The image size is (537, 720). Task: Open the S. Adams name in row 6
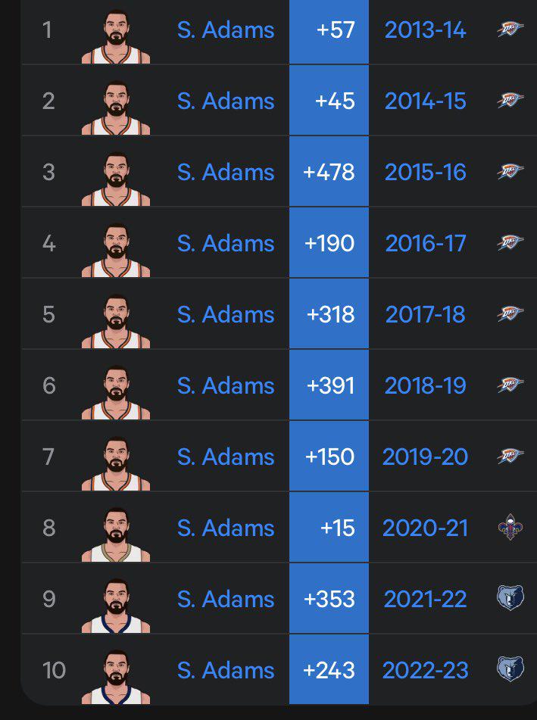pyautogui.click(x=226, y=385)
